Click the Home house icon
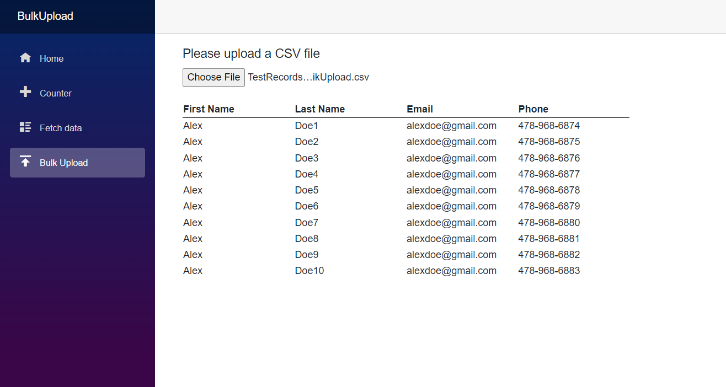Viewport: 726px width, 387px height. (x=25, y=58)
